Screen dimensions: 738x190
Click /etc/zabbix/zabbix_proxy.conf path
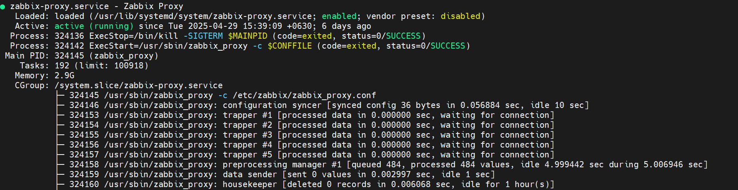click(x=304, y=95)
